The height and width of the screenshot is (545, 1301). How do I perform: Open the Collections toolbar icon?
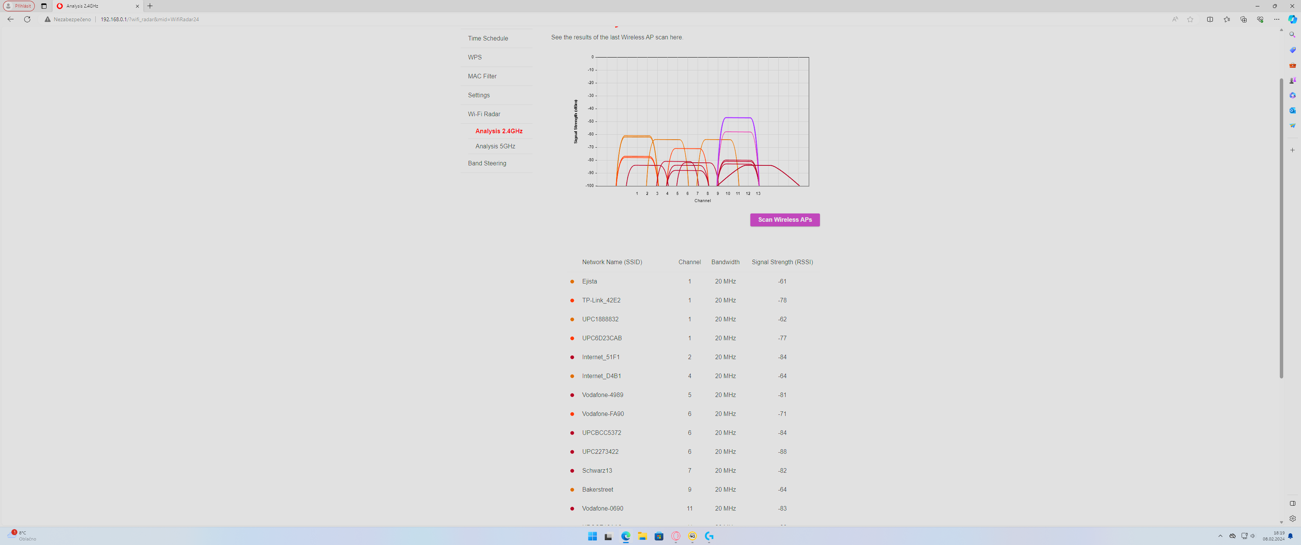[x=1243, y=19]
